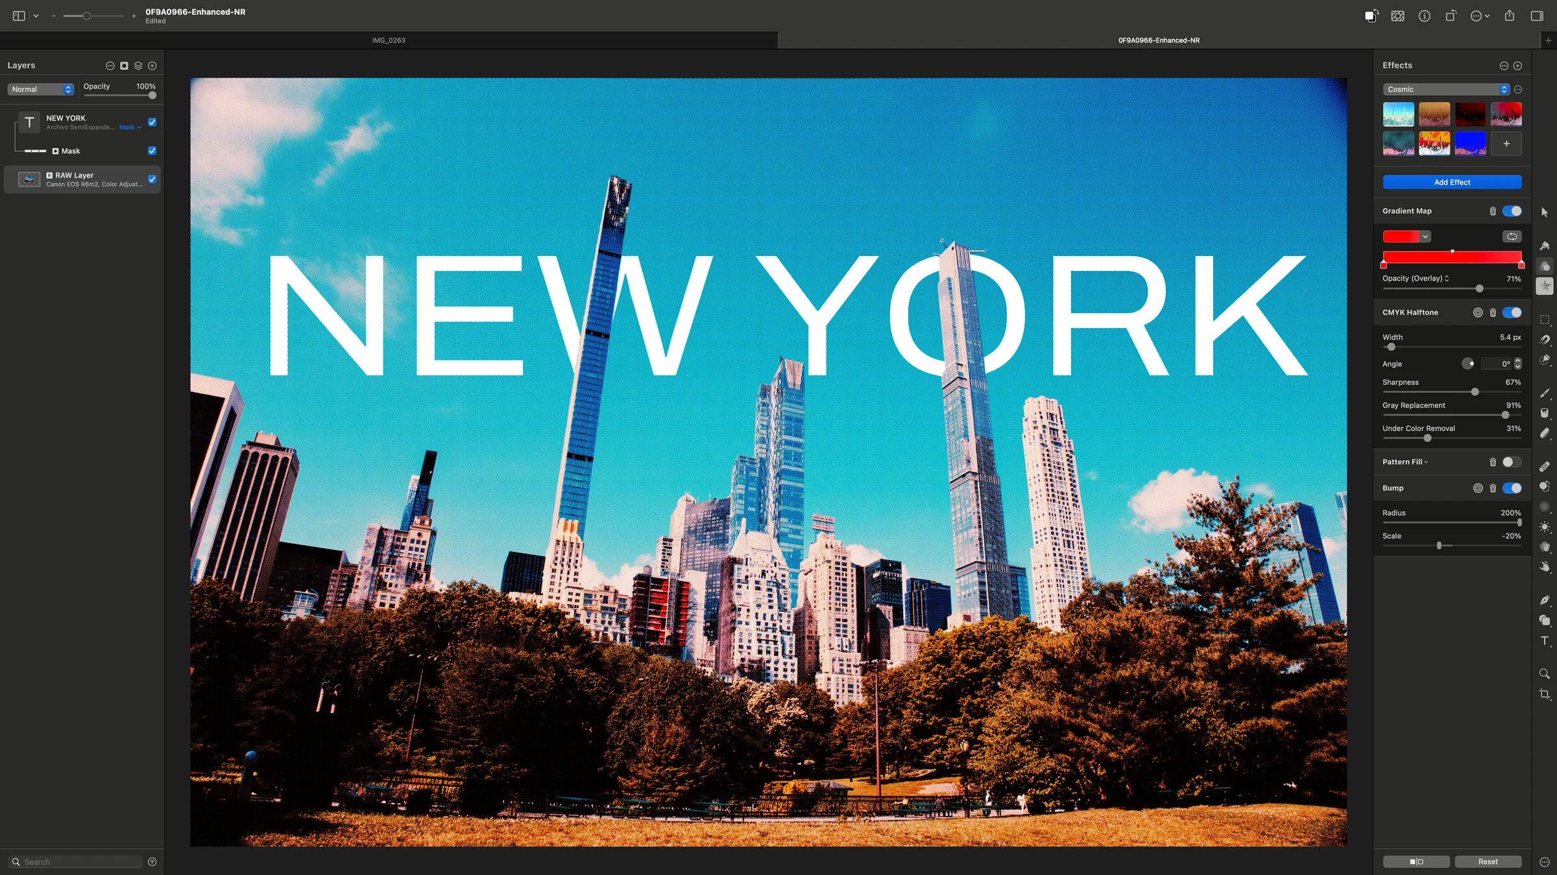Hide the RAW Layer using its checkbox
The height and width of the screenshot is (875, 1557).
pyautogui.click(x=152, y=180)
